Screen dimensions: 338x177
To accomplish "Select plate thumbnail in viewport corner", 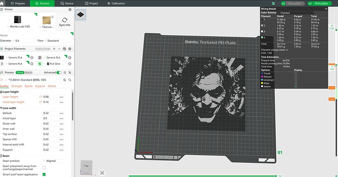I will click(x=81, y=15).
